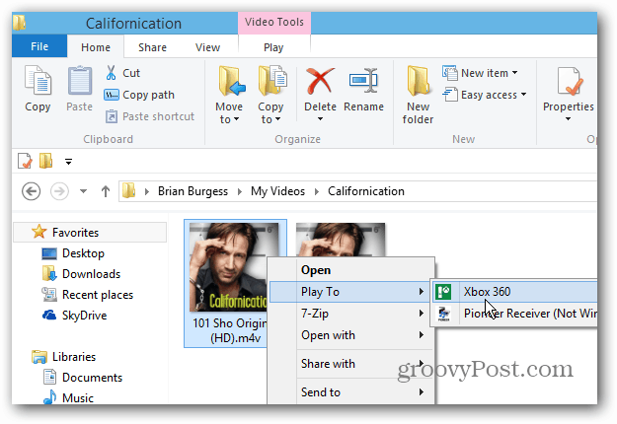The image size is (617, 424).
Task: Play to Xbox 360 device
Action: pos(514,292)
